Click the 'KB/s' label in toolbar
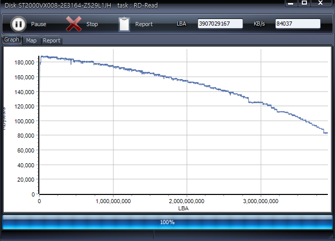This screenshot has height=241, width=335. 259,24
